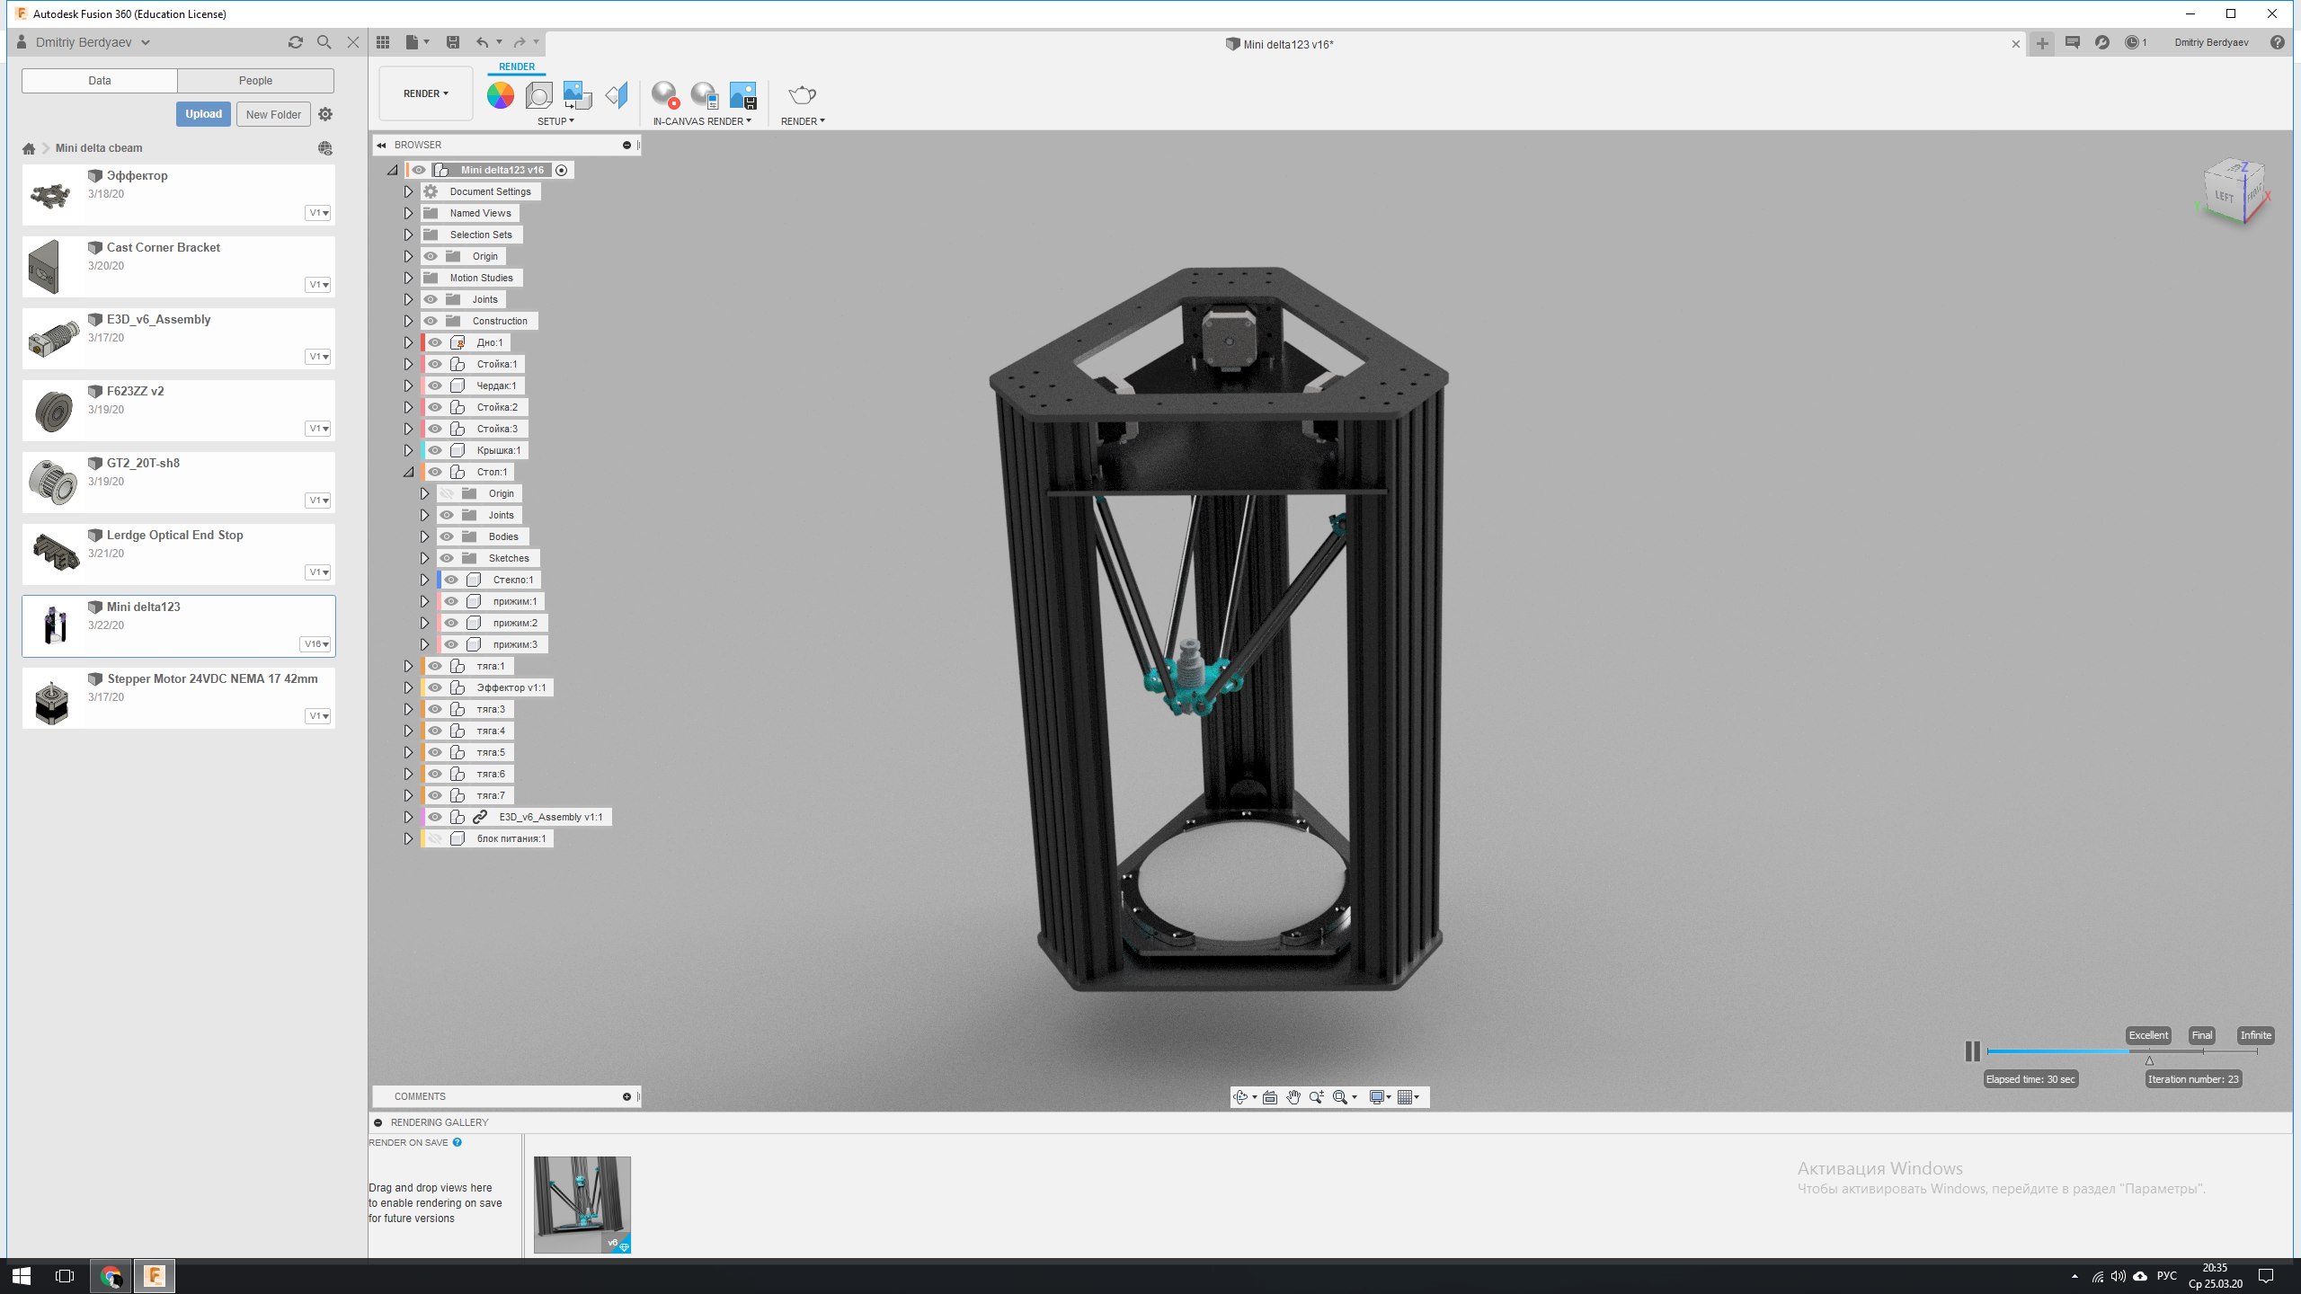Set render quality to Infinite

(2256, 1035)
